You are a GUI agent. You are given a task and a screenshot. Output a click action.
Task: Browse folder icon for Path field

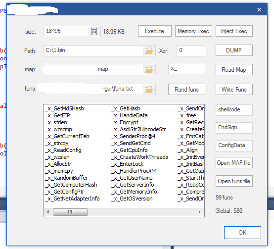click(149, 51)
